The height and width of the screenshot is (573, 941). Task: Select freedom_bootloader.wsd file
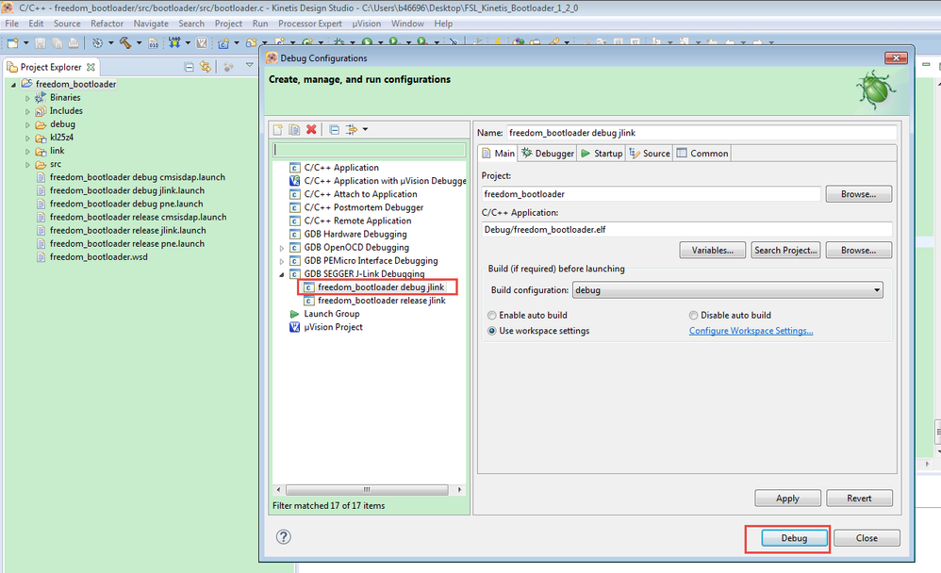(98, 256)
